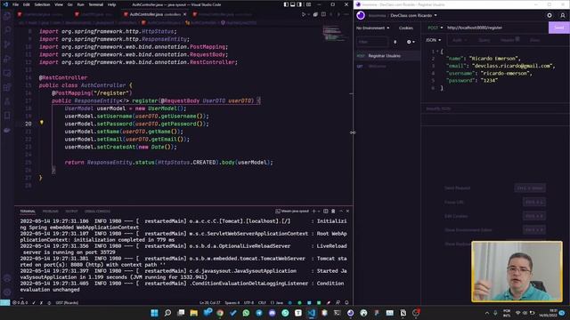
Task: Add a new terminal with plus icon
Action: point(313,212)
